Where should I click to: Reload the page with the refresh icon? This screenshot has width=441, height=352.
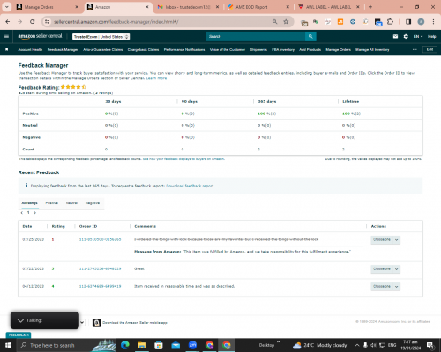pyautogui.click(x=33, y=22)
